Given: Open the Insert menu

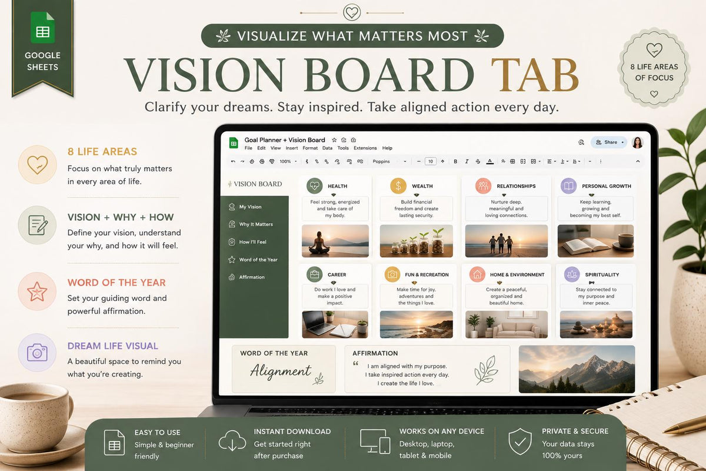Looking at the screenshot, I should pos(292,148).
